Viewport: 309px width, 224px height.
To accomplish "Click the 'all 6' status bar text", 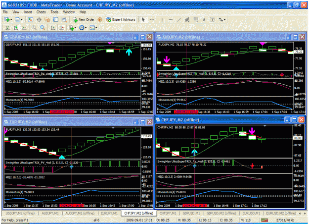I will (x=96, y=220).
